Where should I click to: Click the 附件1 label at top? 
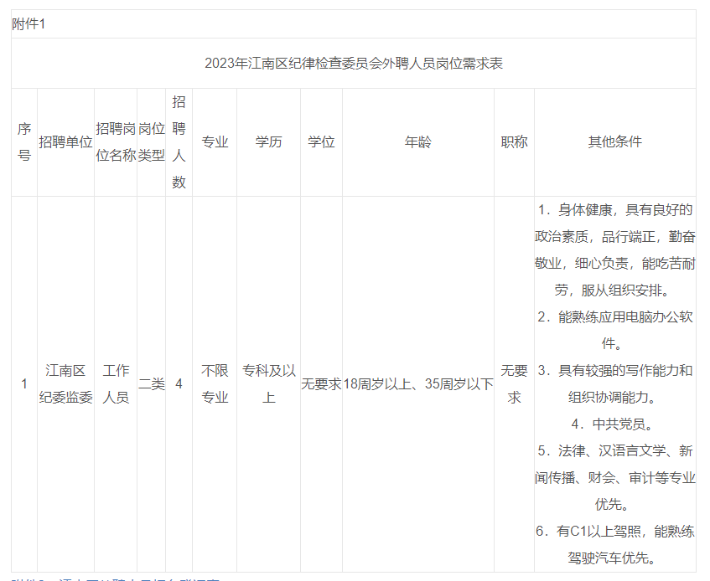click(x=29, y=24)
